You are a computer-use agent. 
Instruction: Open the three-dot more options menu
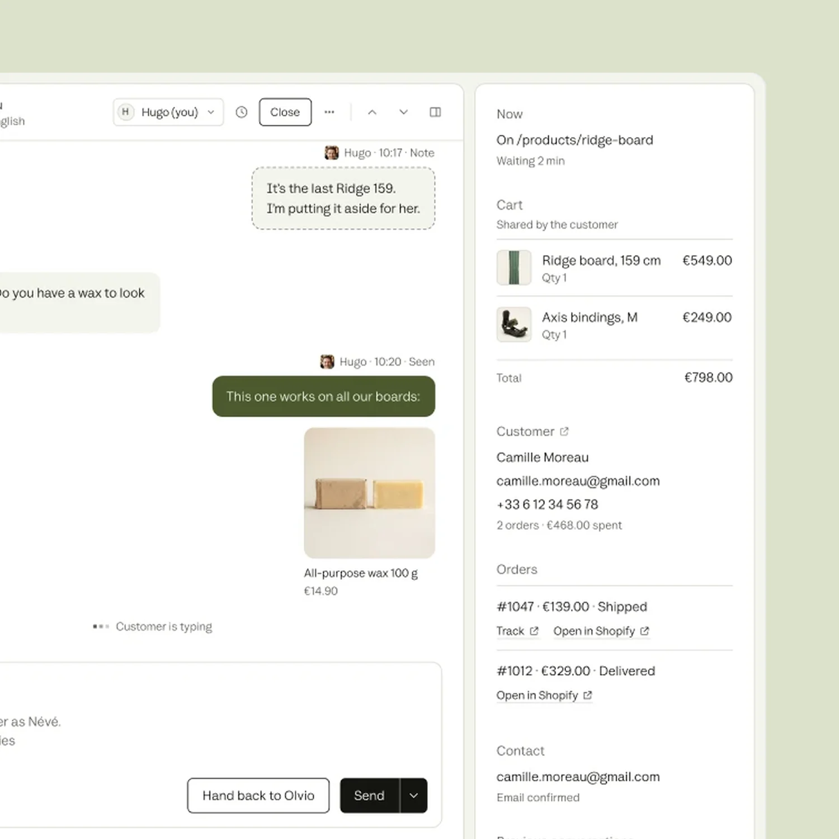pyautogui.click(x=329, y=112)
